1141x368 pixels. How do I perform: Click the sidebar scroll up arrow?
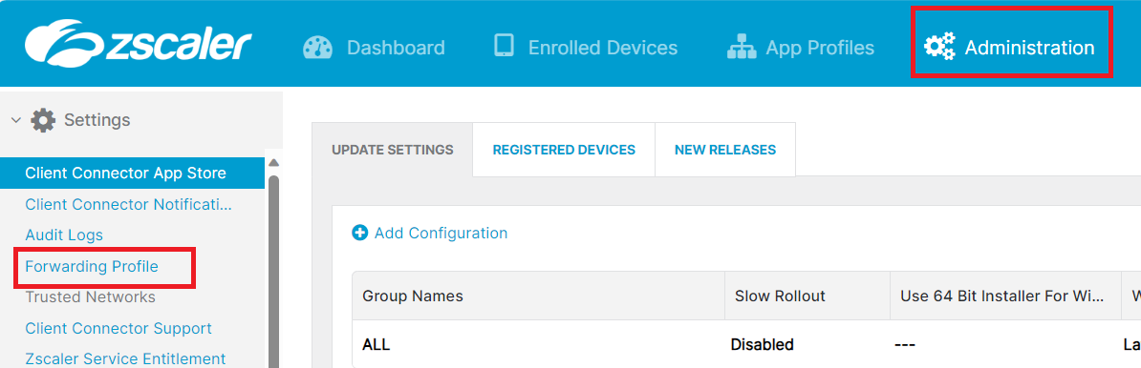(x=273, y=163)
